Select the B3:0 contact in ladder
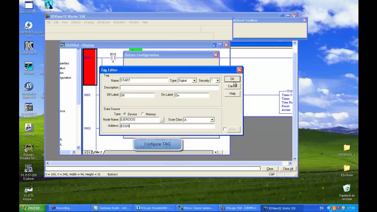The image size is (377, 212). point(113,58)
